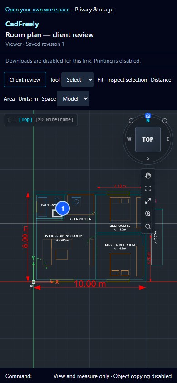Open the Space Model dropdown
This screenshot has width=177, height=383.
click(73, 98)
